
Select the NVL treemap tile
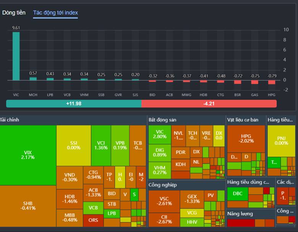pos(178,136)
